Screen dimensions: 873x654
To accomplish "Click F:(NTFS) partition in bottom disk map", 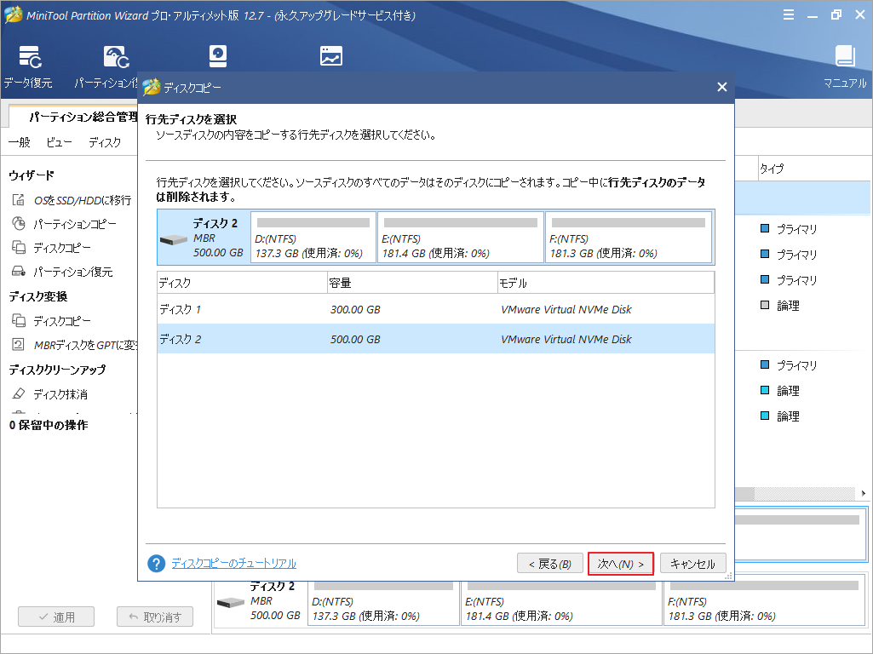I will pos(765,600).
